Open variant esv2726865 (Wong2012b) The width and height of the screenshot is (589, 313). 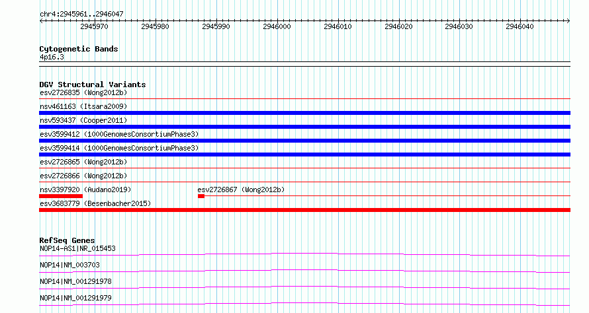click(x=83, y=162)
